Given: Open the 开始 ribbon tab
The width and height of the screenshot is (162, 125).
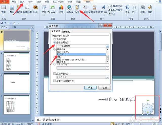Looking at the screenshot, I should coord(14,2).
